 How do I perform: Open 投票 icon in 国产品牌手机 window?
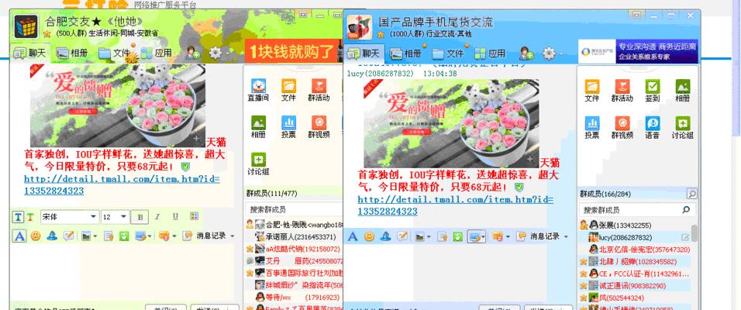pyautogui.click(x=592, y=127)
